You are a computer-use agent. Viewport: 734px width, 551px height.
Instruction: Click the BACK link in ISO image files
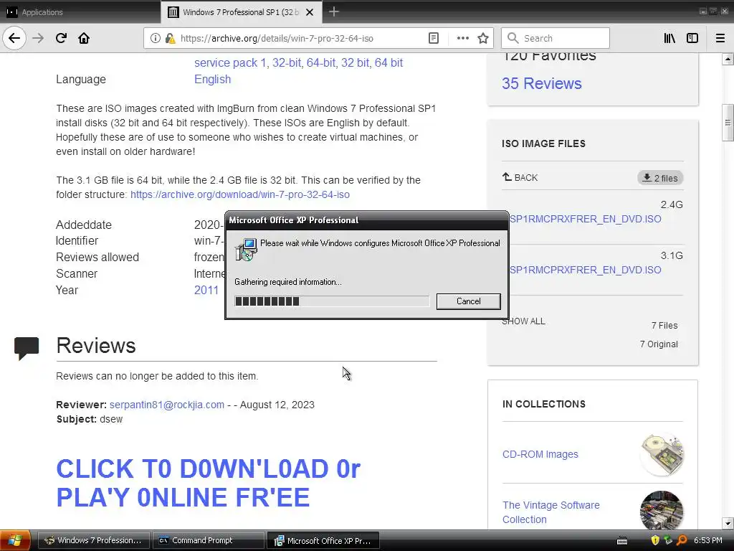(520, 178)
